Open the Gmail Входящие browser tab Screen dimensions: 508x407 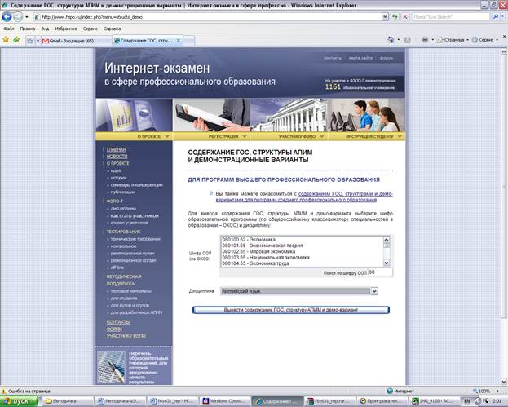pyautogui.click(x=72, y=39)
